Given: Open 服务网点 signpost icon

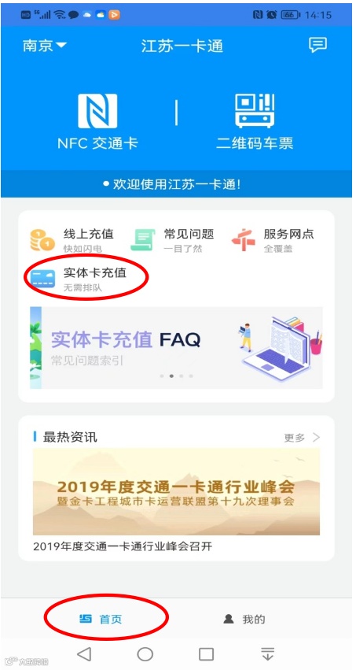Looking at the screenshot, I should click(x=243, y=239).
